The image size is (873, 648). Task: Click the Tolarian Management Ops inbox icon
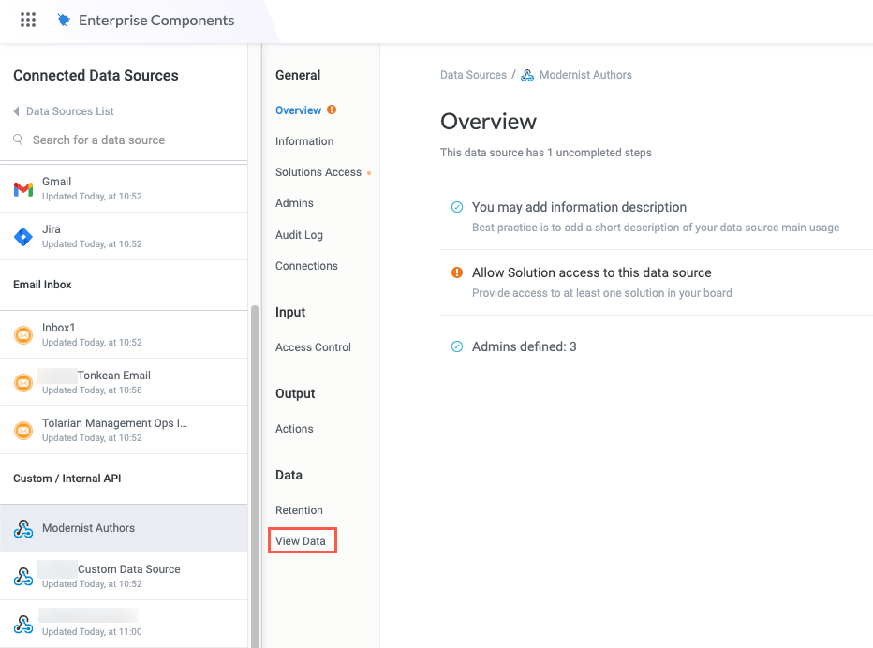[x=22, y=430]
